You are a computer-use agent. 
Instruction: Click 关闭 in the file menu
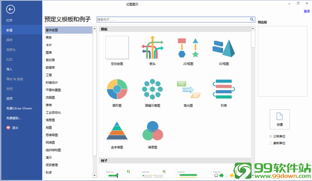click(9, 89)
